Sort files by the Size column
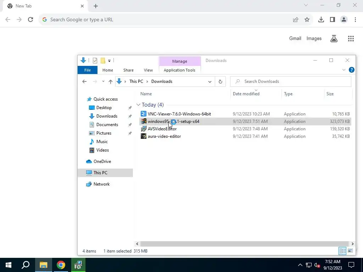Image resolution: width=363 pixels, height=272 pixels. click(330, 93)
